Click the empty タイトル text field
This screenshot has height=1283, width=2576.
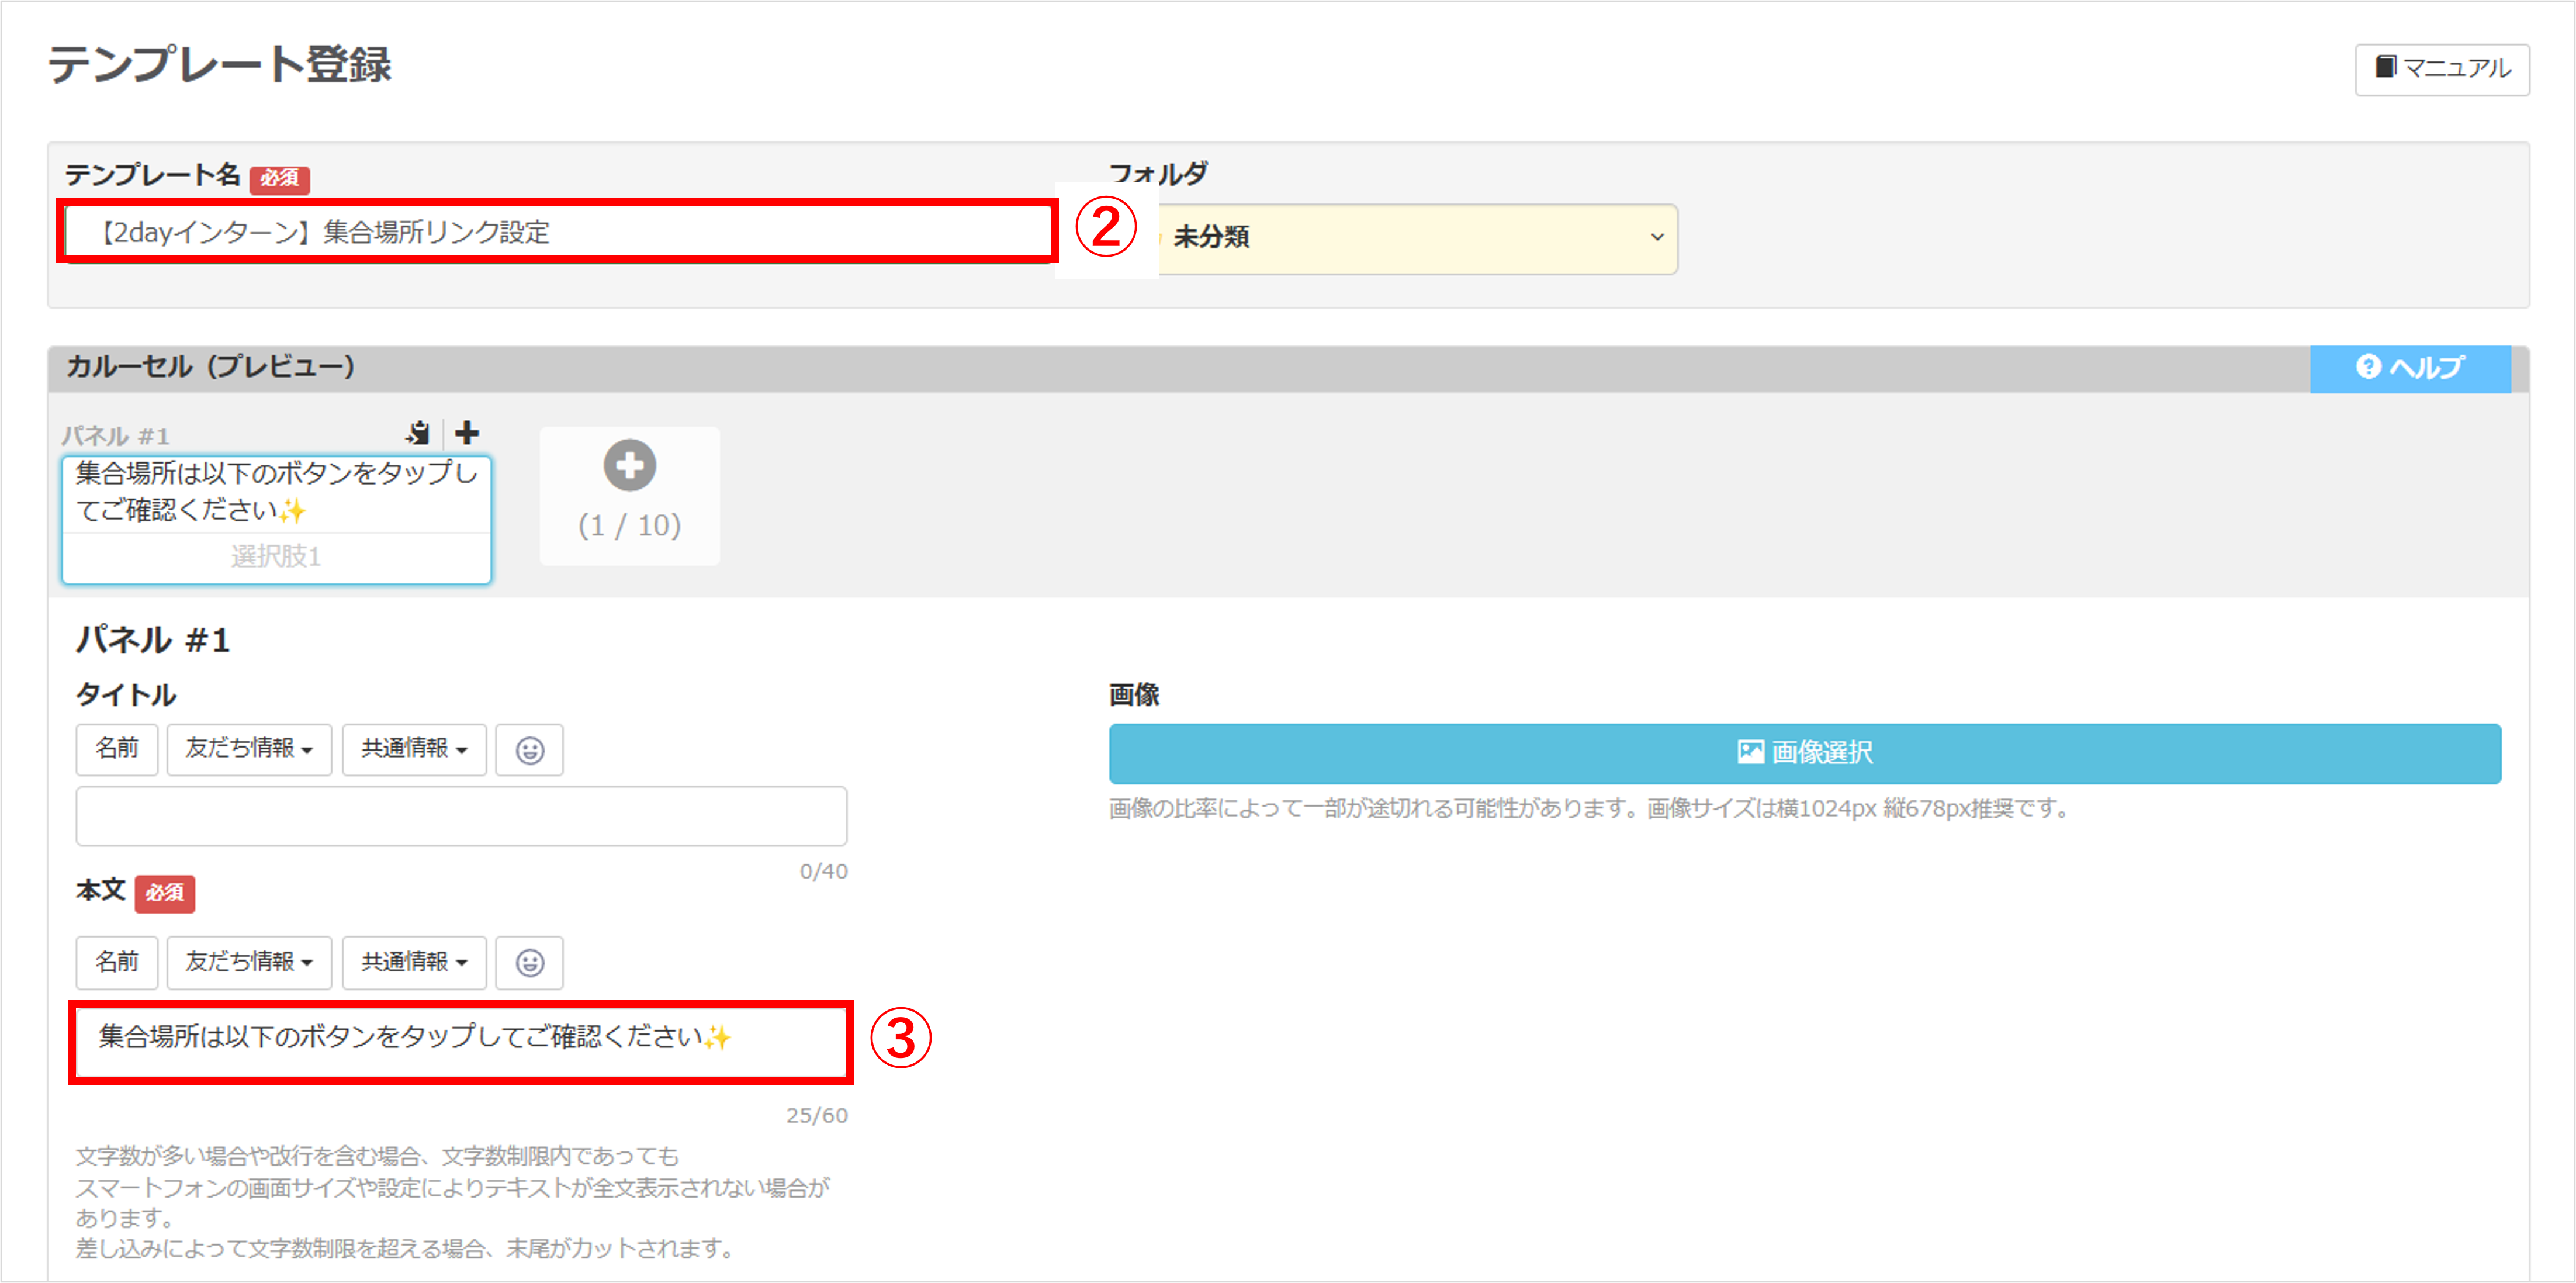click(461, 816)
